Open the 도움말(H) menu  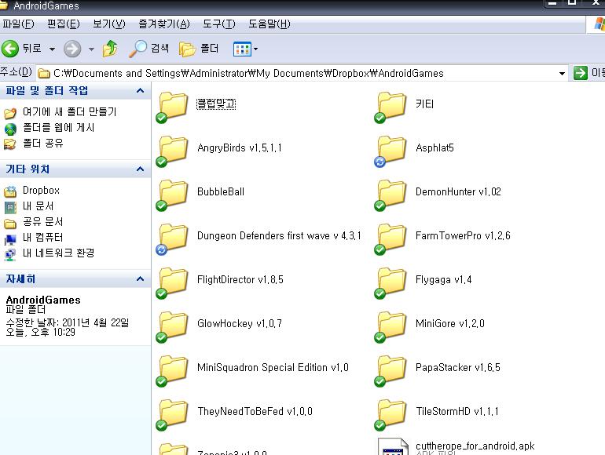click(269, 24)
